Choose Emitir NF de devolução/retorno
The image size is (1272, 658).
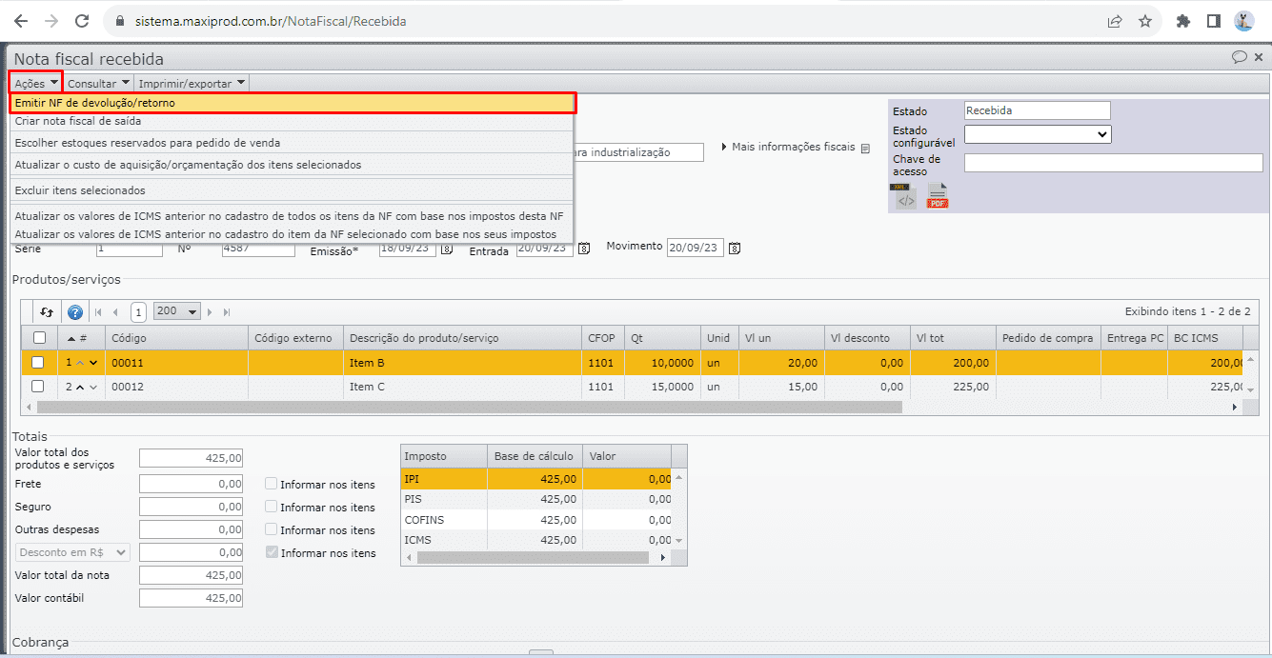pos(293,103)
